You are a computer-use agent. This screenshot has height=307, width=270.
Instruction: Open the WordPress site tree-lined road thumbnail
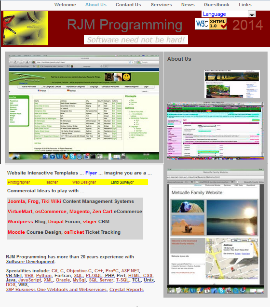click(x=232, y=84)
